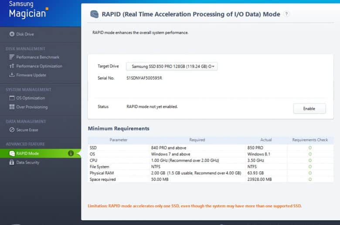
Task: Click the Minimum Requirements heading
Action: coord(119,129)
